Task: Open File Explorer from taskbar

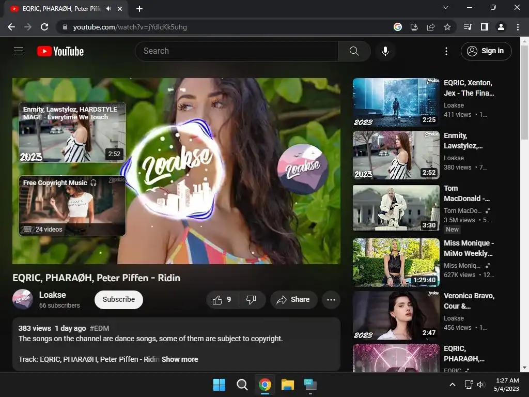Action: (288, 385)
